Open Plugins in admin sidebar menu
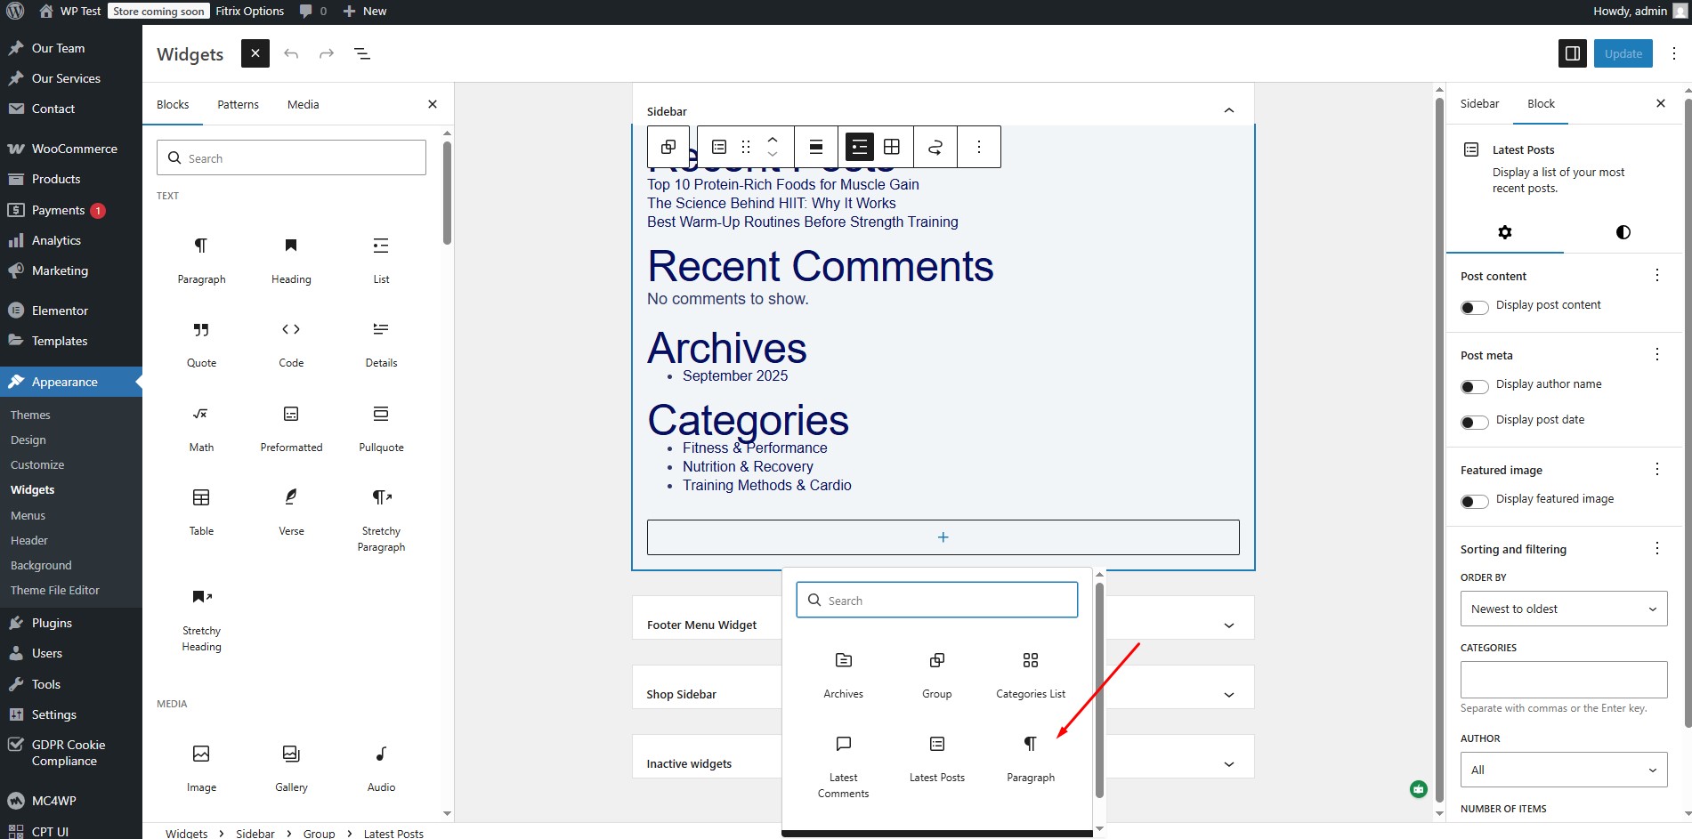 [x=52, y=623]
